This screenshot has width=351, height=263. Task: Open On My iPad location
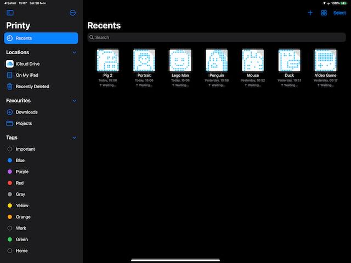(x=41, y=75)
